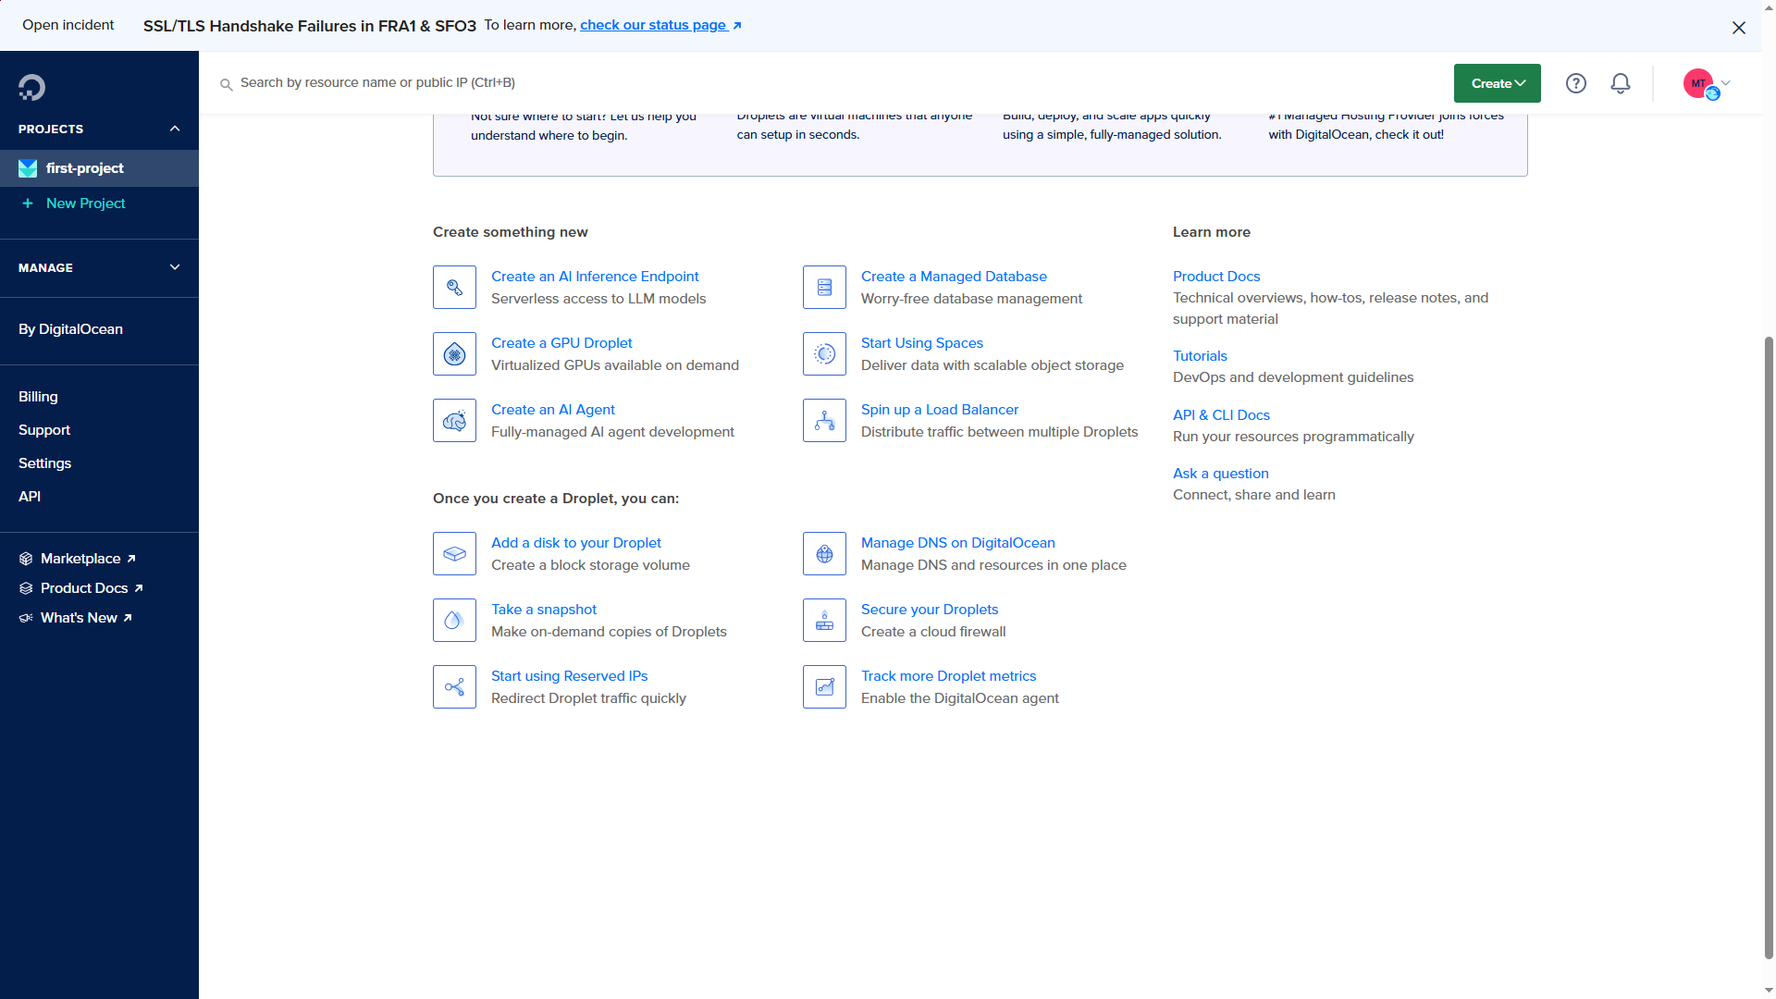The image size is (1776, 999).
Task: Collapse the PROJECTS section
Action: pyautogui.click(x=175, y=129)
